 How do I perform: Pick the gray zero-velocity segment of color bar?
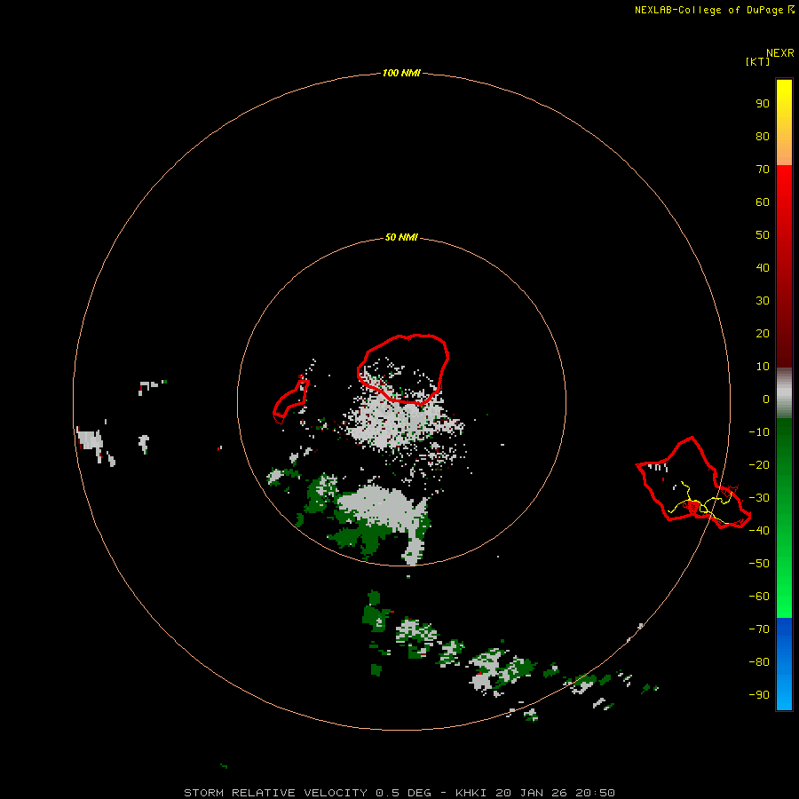[784, 393]
